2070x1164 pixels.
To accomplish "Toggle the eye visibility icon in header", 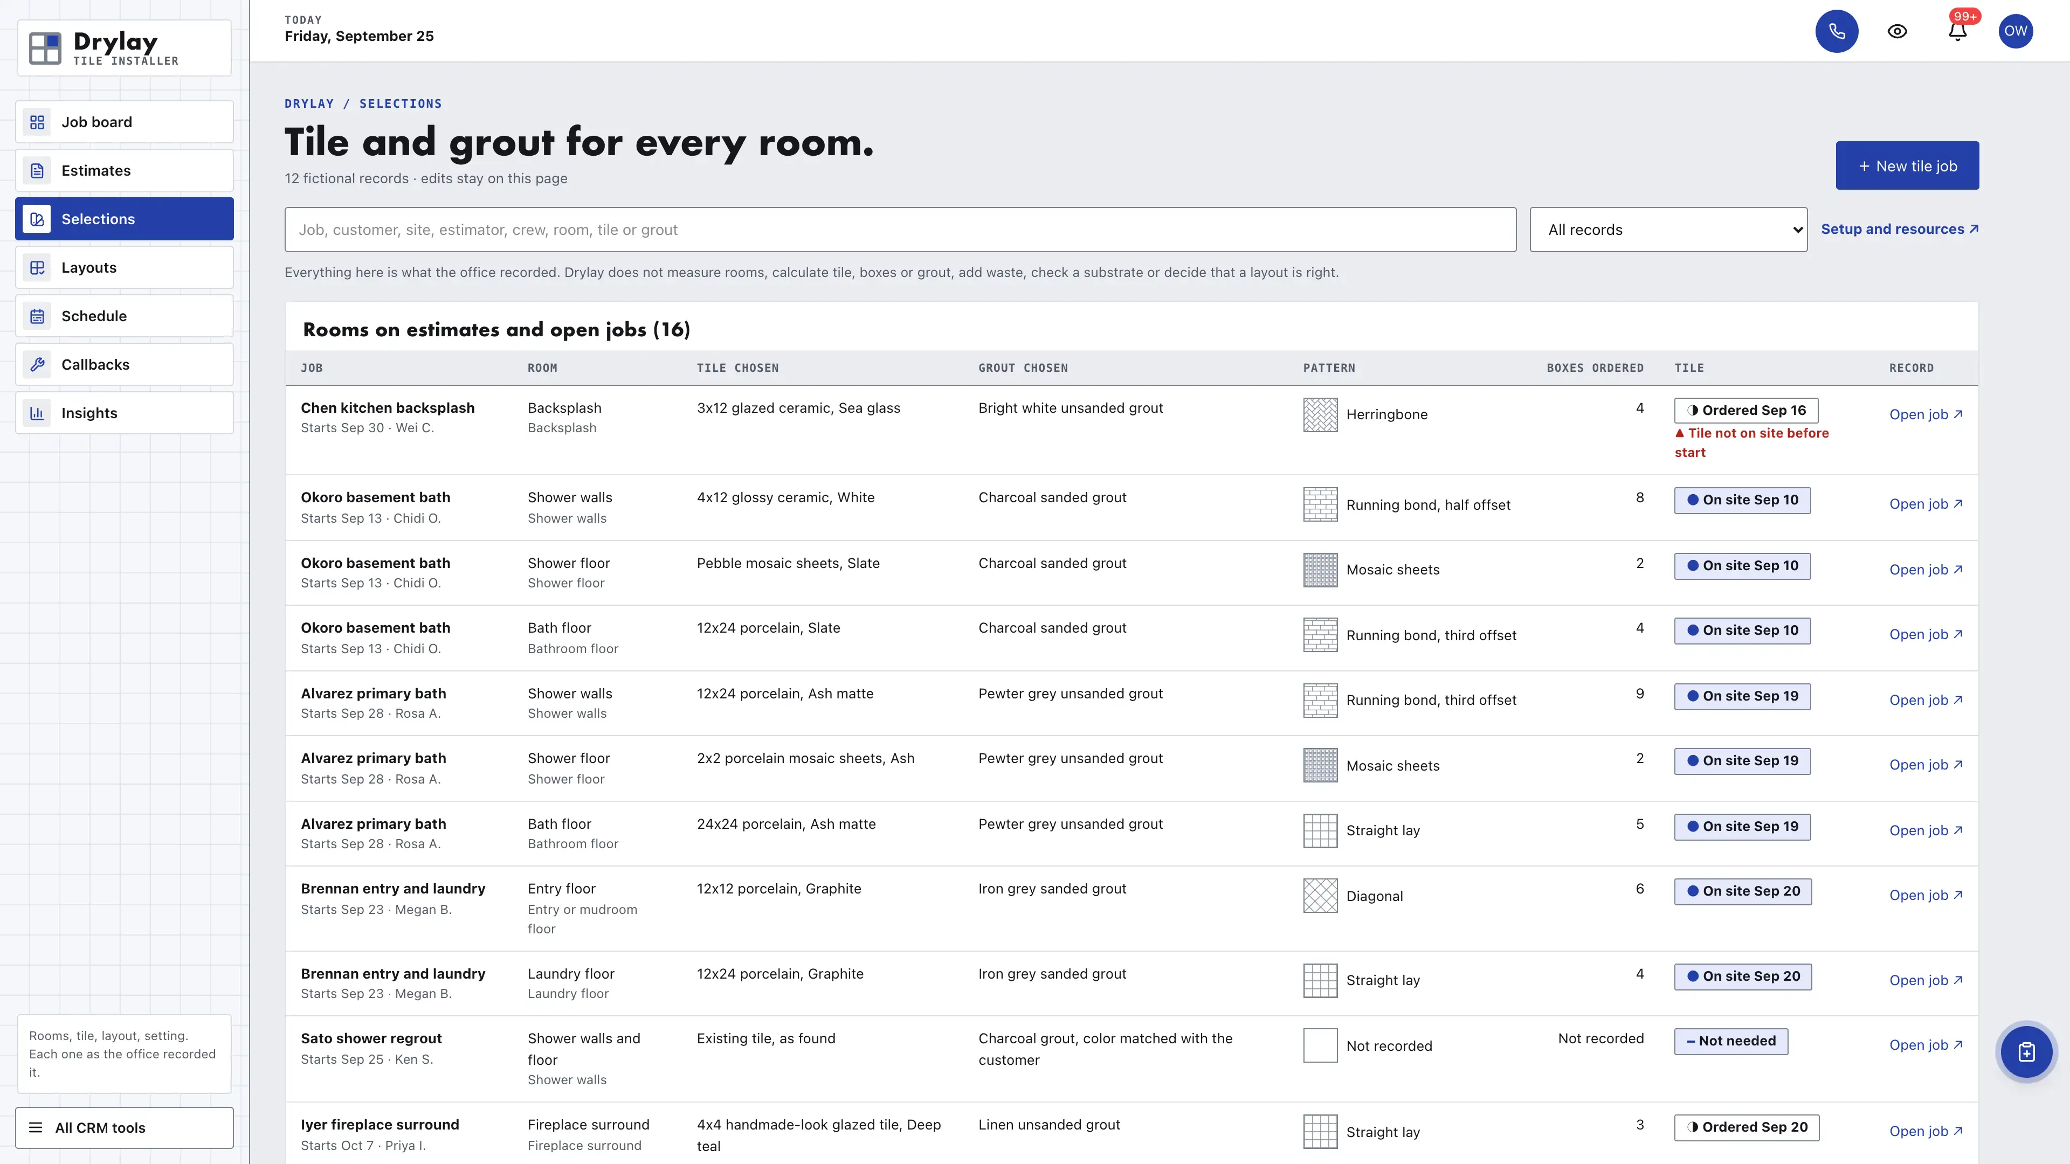I will pos(1897,31).
